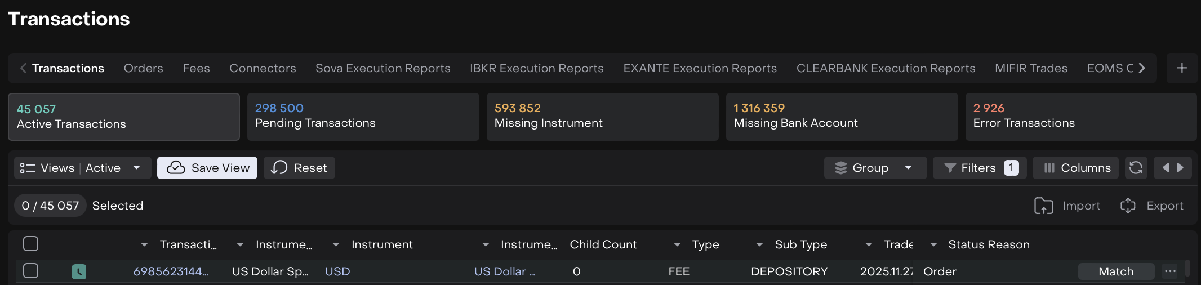Check the first transaction row checkbox
The width and height of the screenshot is (1201, 285).
point(31,271)
